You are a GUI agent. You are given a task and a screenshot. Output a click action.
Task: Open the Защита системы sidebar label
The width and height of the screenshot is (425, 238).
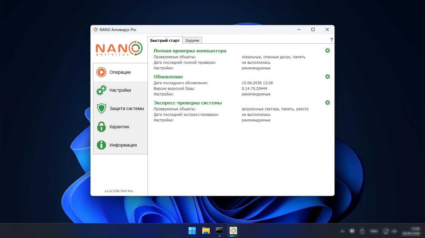pyautogui.click(x=127, y=108)
